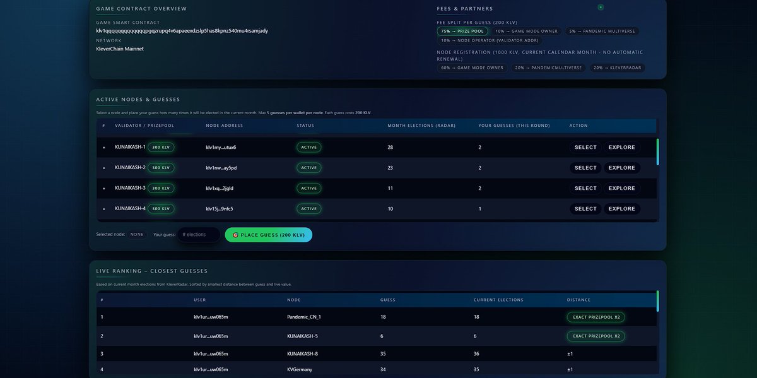Click the KUNAIKASH-1 validator name
This screenshot has height=378, width=757.
point(130,148)
